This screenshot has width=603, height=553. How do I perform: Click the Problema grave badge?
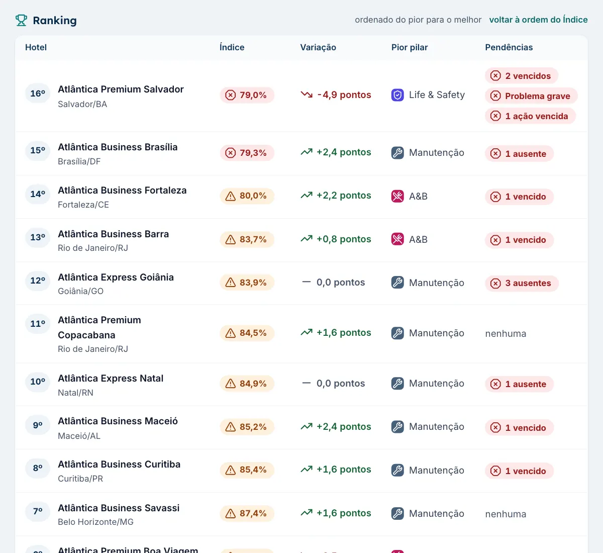click(531, 96)
